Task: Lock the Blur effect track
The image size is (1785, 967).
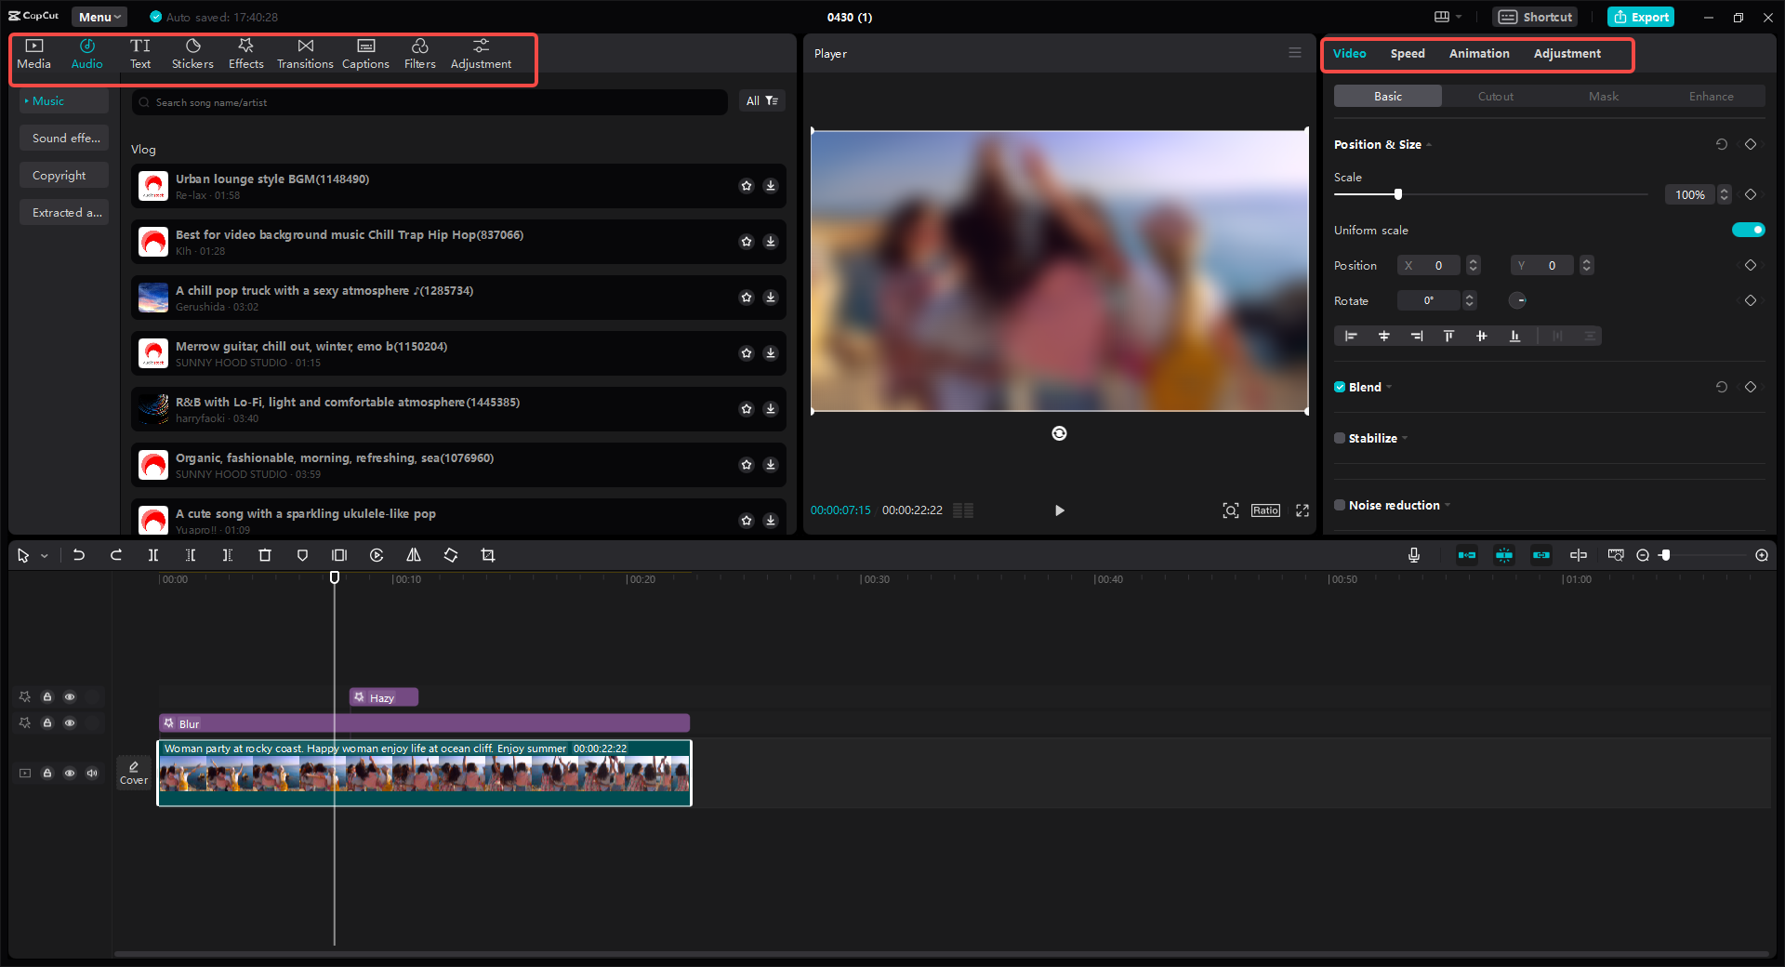Action: pos(47,723)
